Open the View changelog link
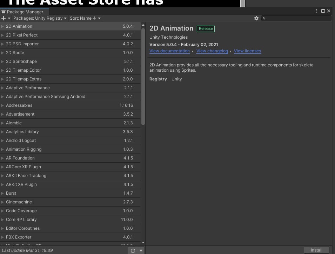Viewport: 335px width, 254px height. pos(212,51)
